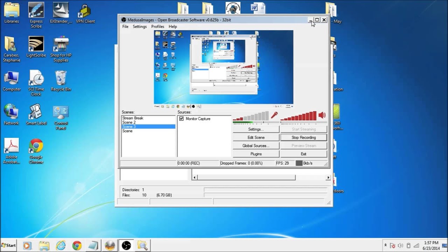Open Windows Explorer from the taskbar
Screen dimensions: 448x252
click(x=44, y=245)
